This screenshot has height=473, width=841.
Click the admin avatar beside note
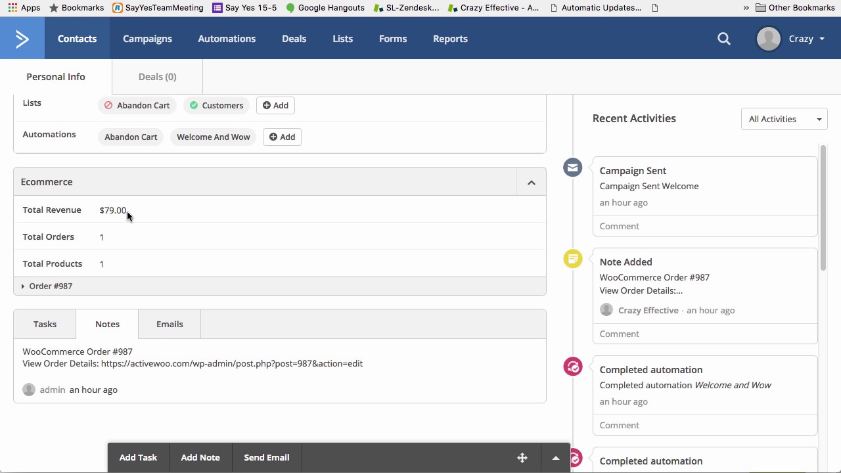pos(29,390)
